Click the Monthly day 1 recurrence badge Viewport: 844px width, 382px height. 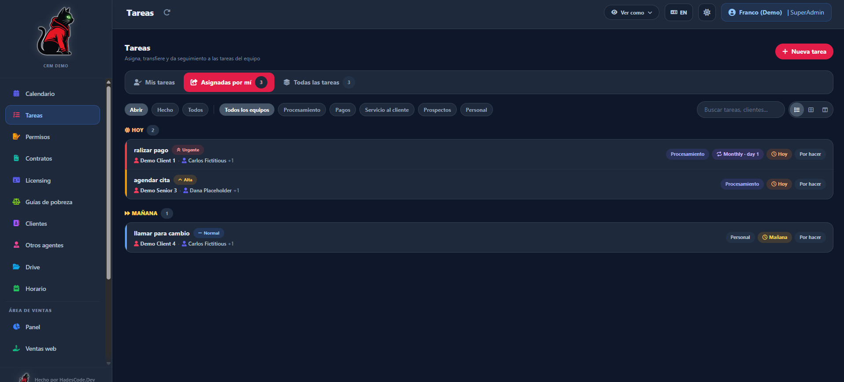pyautogui.click(x=737, y=154)
